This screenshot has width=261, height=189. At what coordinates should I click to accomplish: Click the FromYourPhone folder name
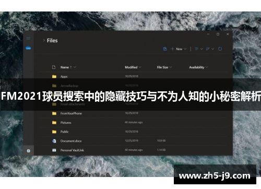click(x=71, y=113)
